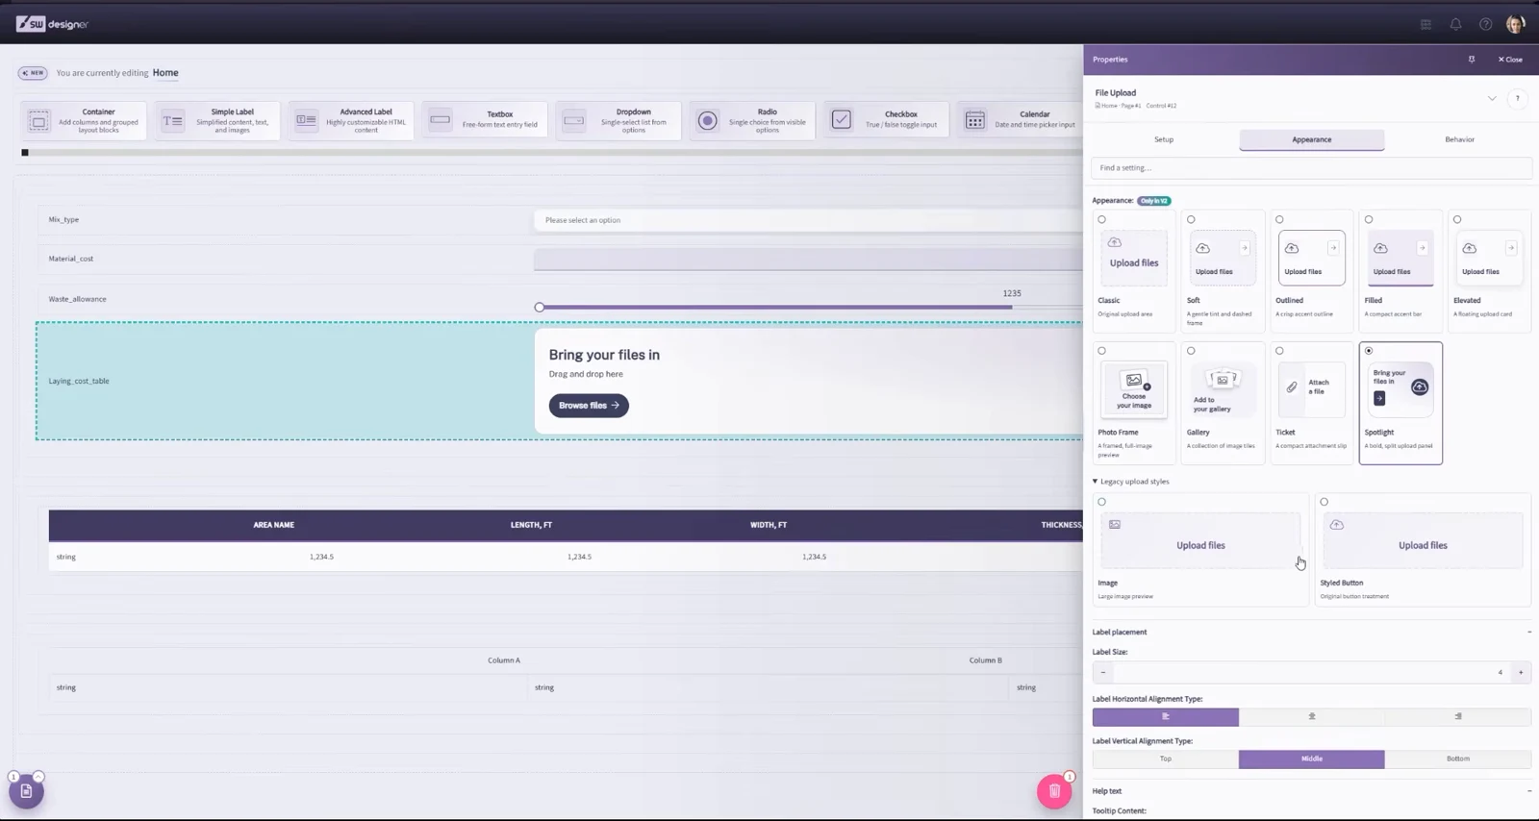1539x821 pixels.
Task: Open the apps grid icon in header
Action: click(x=1425, y=24)
